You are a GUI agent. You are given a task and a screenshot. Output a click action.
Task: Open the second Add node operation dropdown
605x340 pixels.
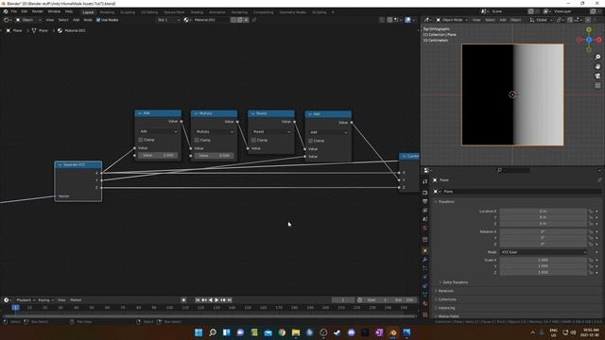[x=328, y=132]
